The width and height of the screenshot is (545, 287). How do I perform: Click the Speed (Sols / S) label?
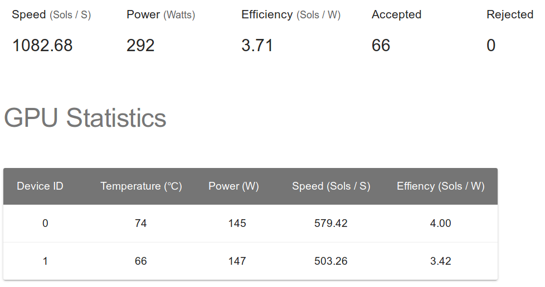coord(51,14)
